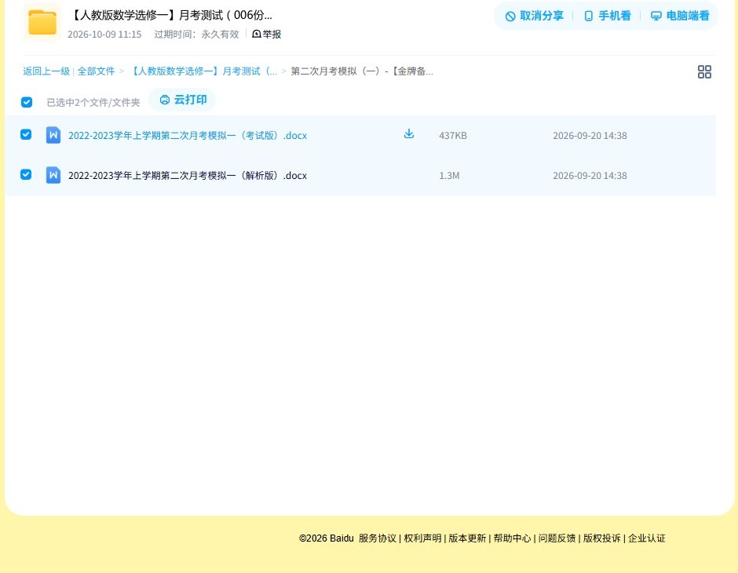The height and width of the screenshot is (573, 738).
Task: Go back via 返回上一级 link
Action: click(46, 71)
